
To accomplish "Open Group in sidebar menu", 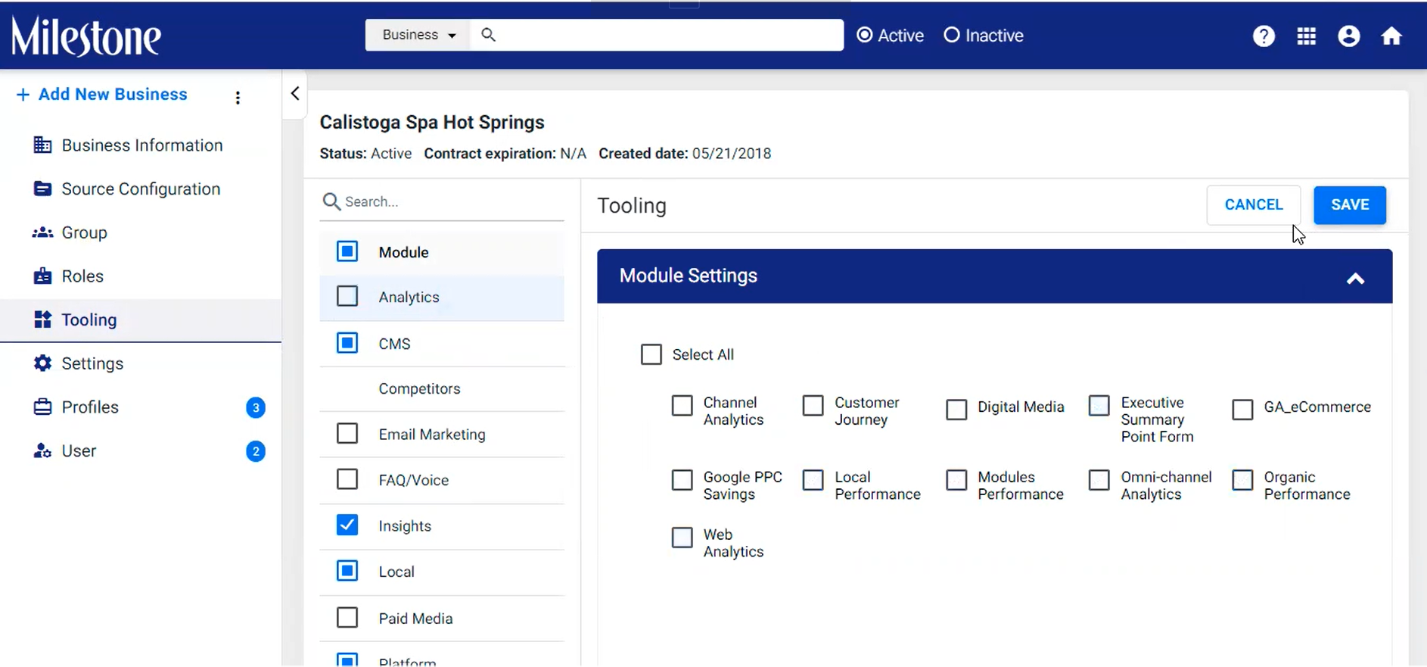I will tap(84, 232).
